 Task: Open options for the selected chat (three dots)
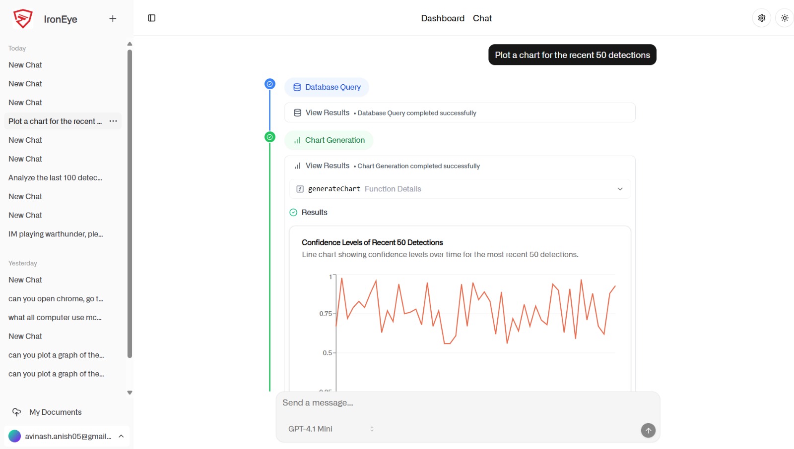point(113,121)
